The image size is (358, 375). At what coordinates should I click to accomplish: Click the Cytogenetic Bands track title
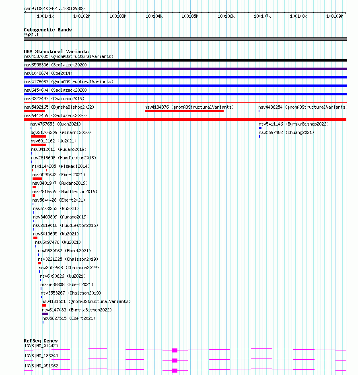click(x=48, y=30)
